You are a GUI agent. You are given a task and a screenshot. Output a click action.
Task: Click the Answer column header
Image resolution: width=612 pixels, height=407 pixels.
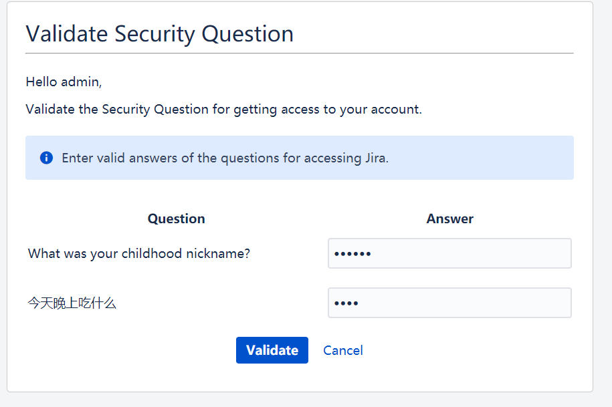(449, 219)
